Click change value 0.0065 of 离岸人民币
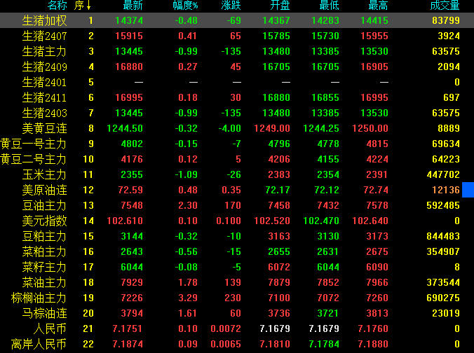 (x=226, y=344)
